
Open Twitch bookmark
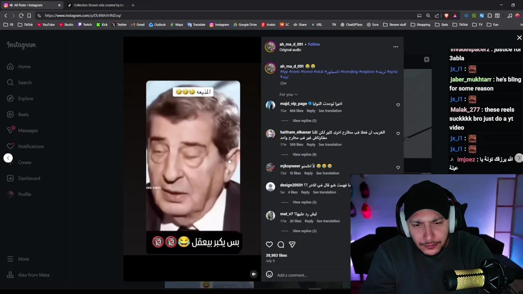coord(84,24)
